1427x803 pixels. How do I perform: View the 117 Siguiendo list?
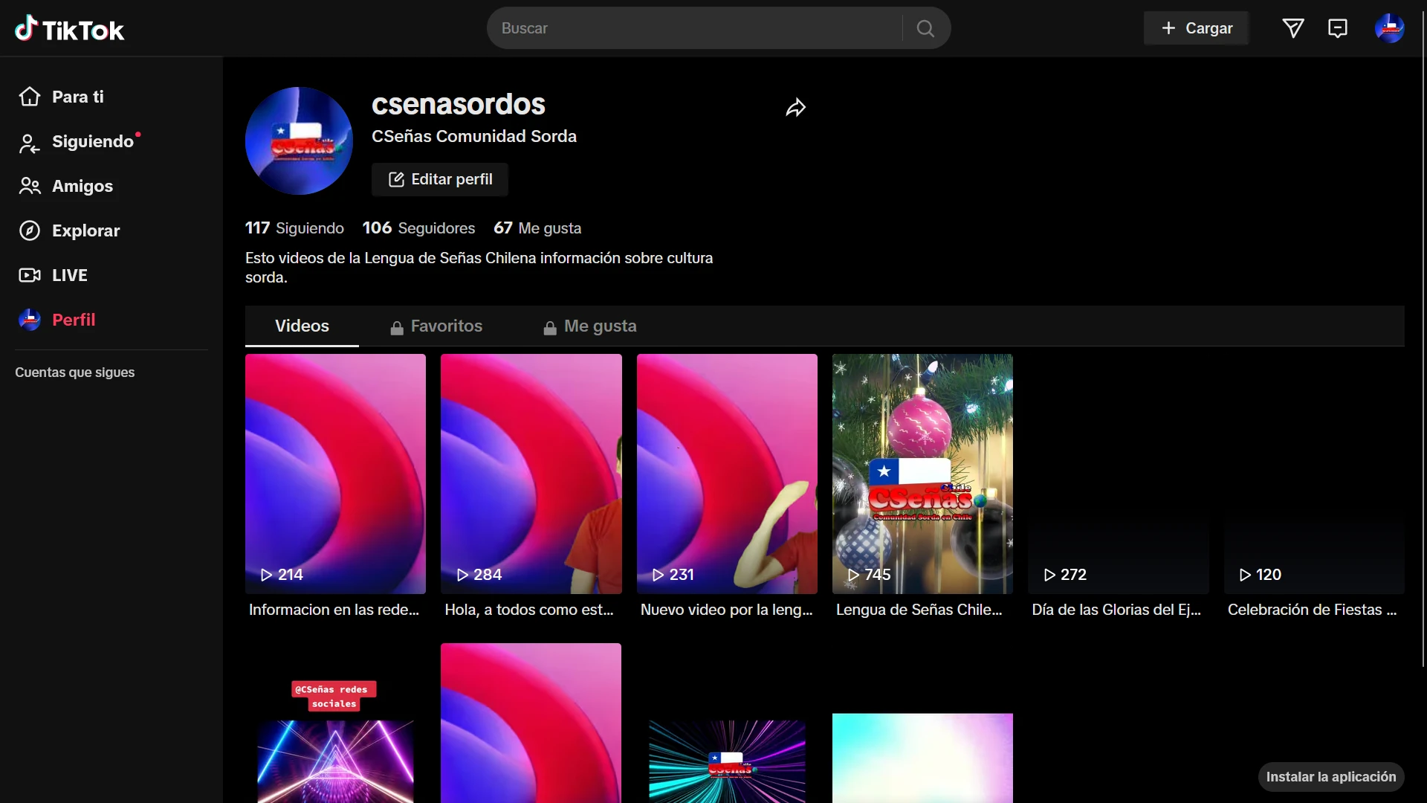click(294, 228)
